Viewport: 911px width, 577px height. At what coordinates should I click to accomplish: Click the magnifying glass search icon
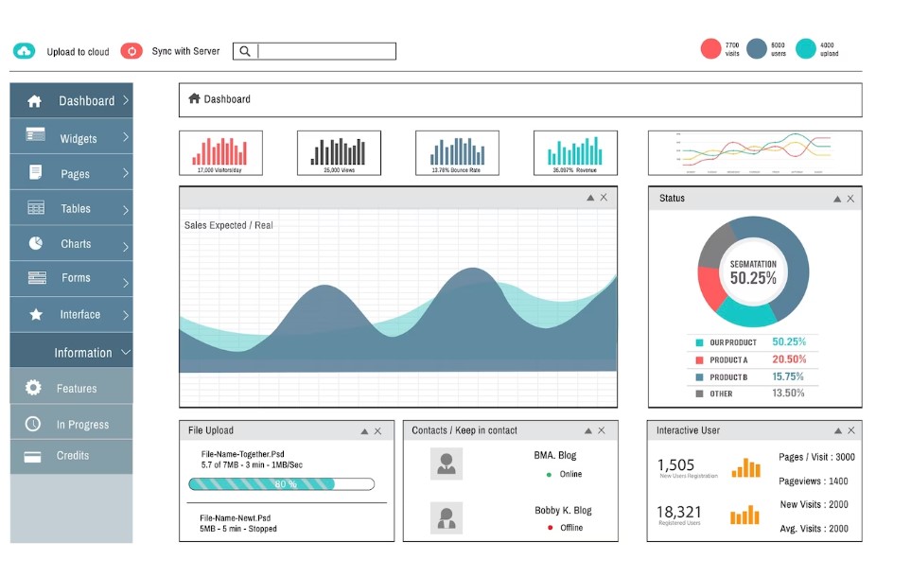click(x=245, y=51)
